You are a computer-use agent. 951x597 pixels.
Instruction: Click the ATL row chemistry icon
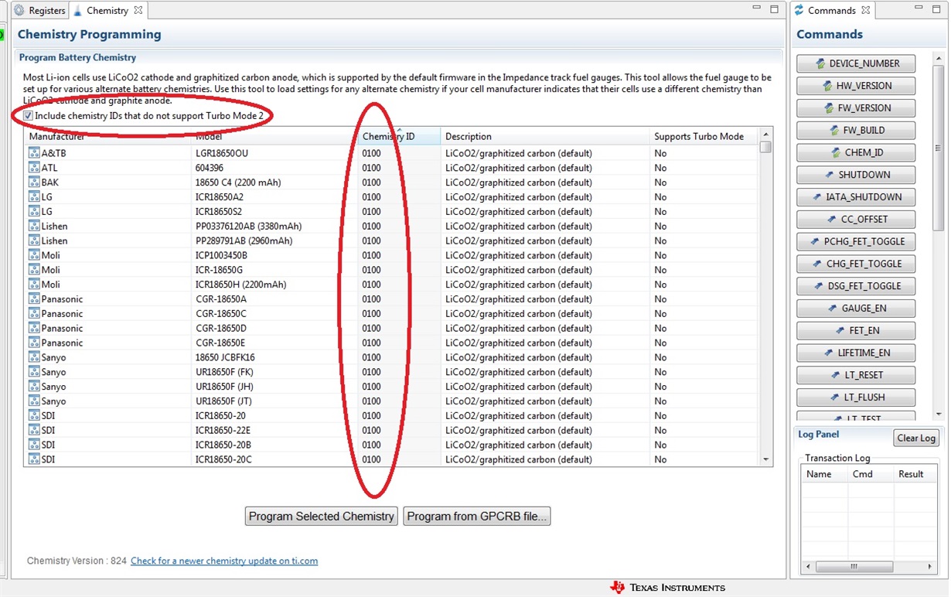point(34,168)
